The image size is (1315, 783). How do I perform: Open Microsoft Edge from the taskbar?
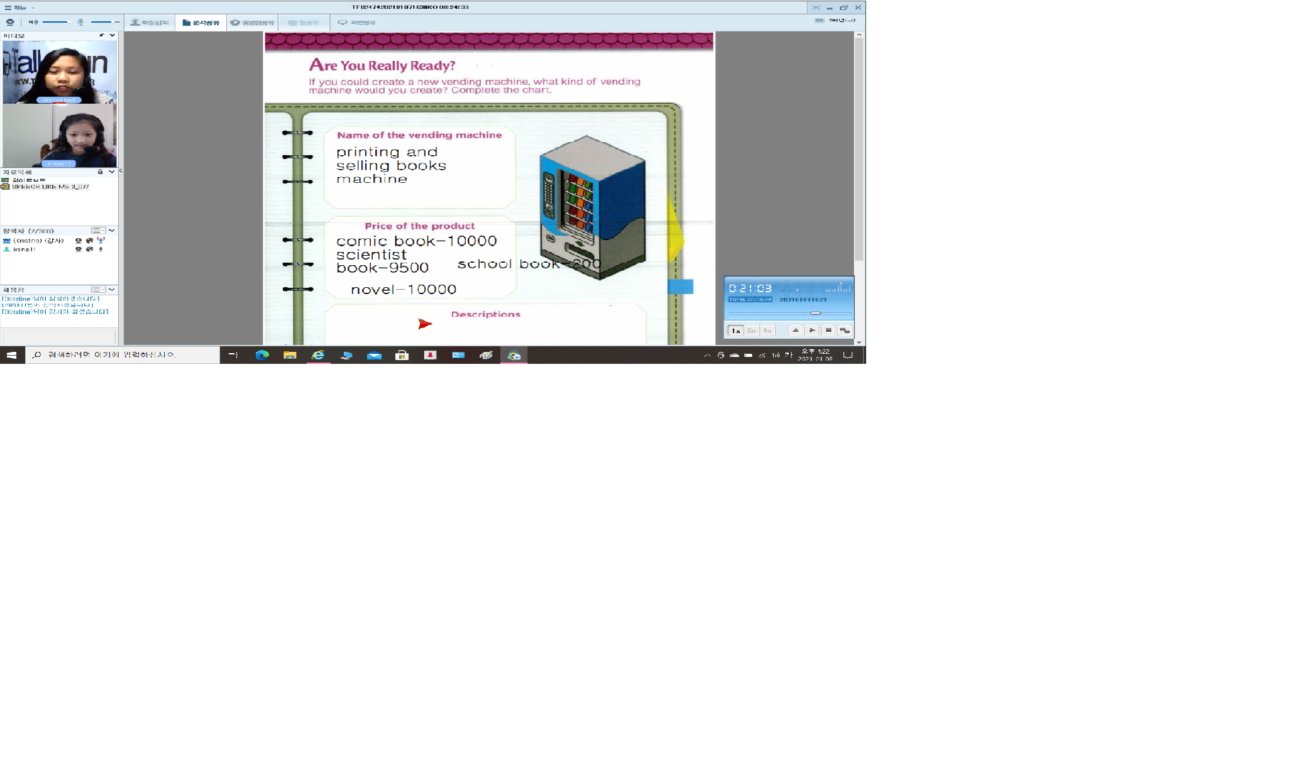[262, 355]
